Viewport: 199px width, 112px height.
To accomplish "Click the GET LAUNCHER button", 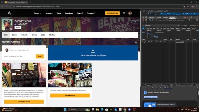I will click(112, 13).
